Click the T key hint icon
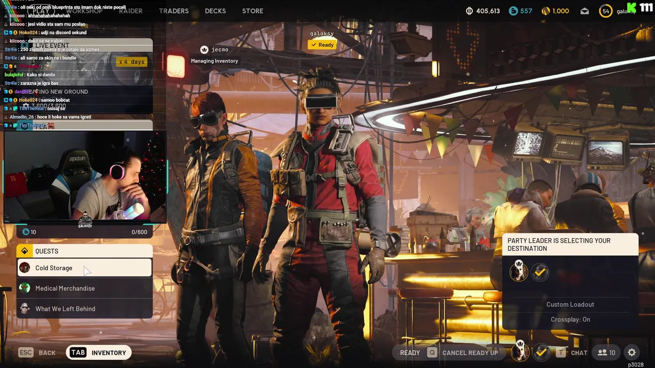 pyautogui.click(x=561, y=353)
